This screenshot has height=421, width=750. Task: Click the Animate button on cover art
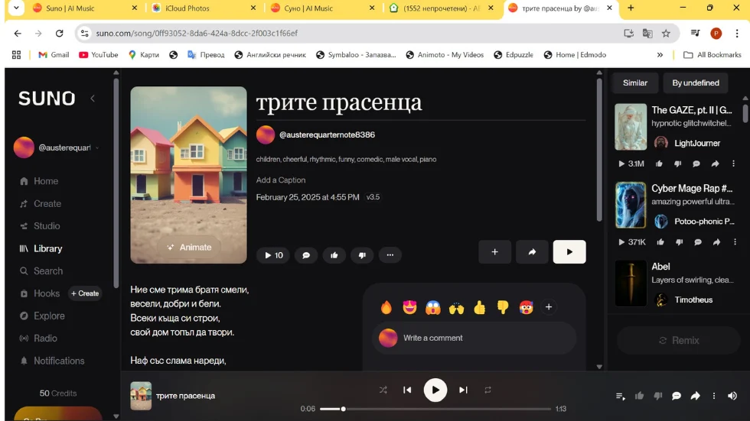(189, 247)
